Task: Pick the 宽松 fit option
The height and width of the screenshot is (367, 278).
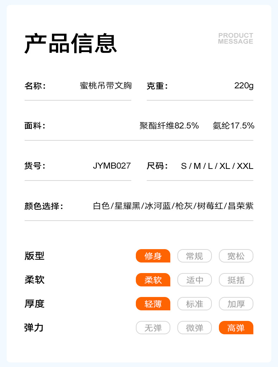Action: tap(236, 256)
